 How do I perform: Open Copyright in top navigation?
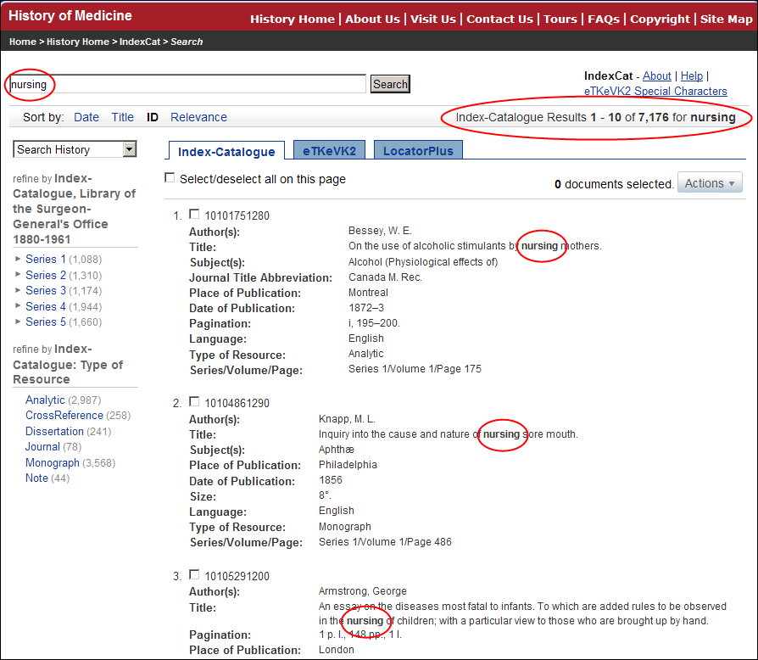coord(660,19)
